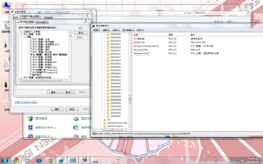
Task: Open Google Chrome from the taskbar
Action: 16,160
